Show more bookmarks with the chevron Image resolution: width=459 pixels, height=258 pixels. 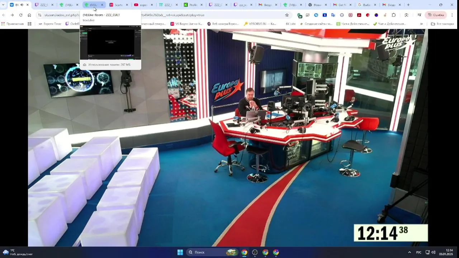(x=421, y=24)
